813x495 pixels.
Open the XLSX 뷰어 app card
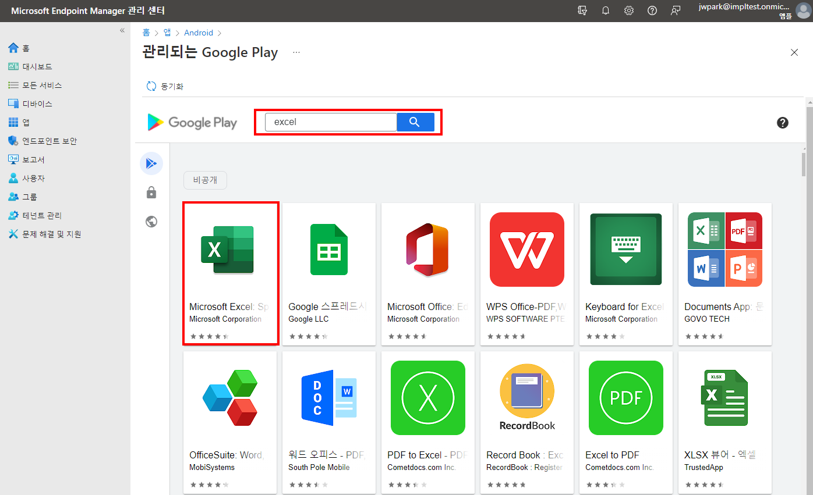click(725, 422)
